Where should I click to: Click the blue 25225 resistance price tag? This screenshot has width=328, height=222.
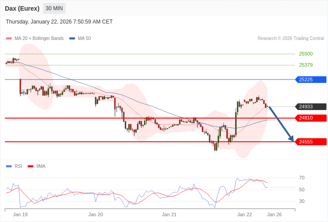click(310, 79)
